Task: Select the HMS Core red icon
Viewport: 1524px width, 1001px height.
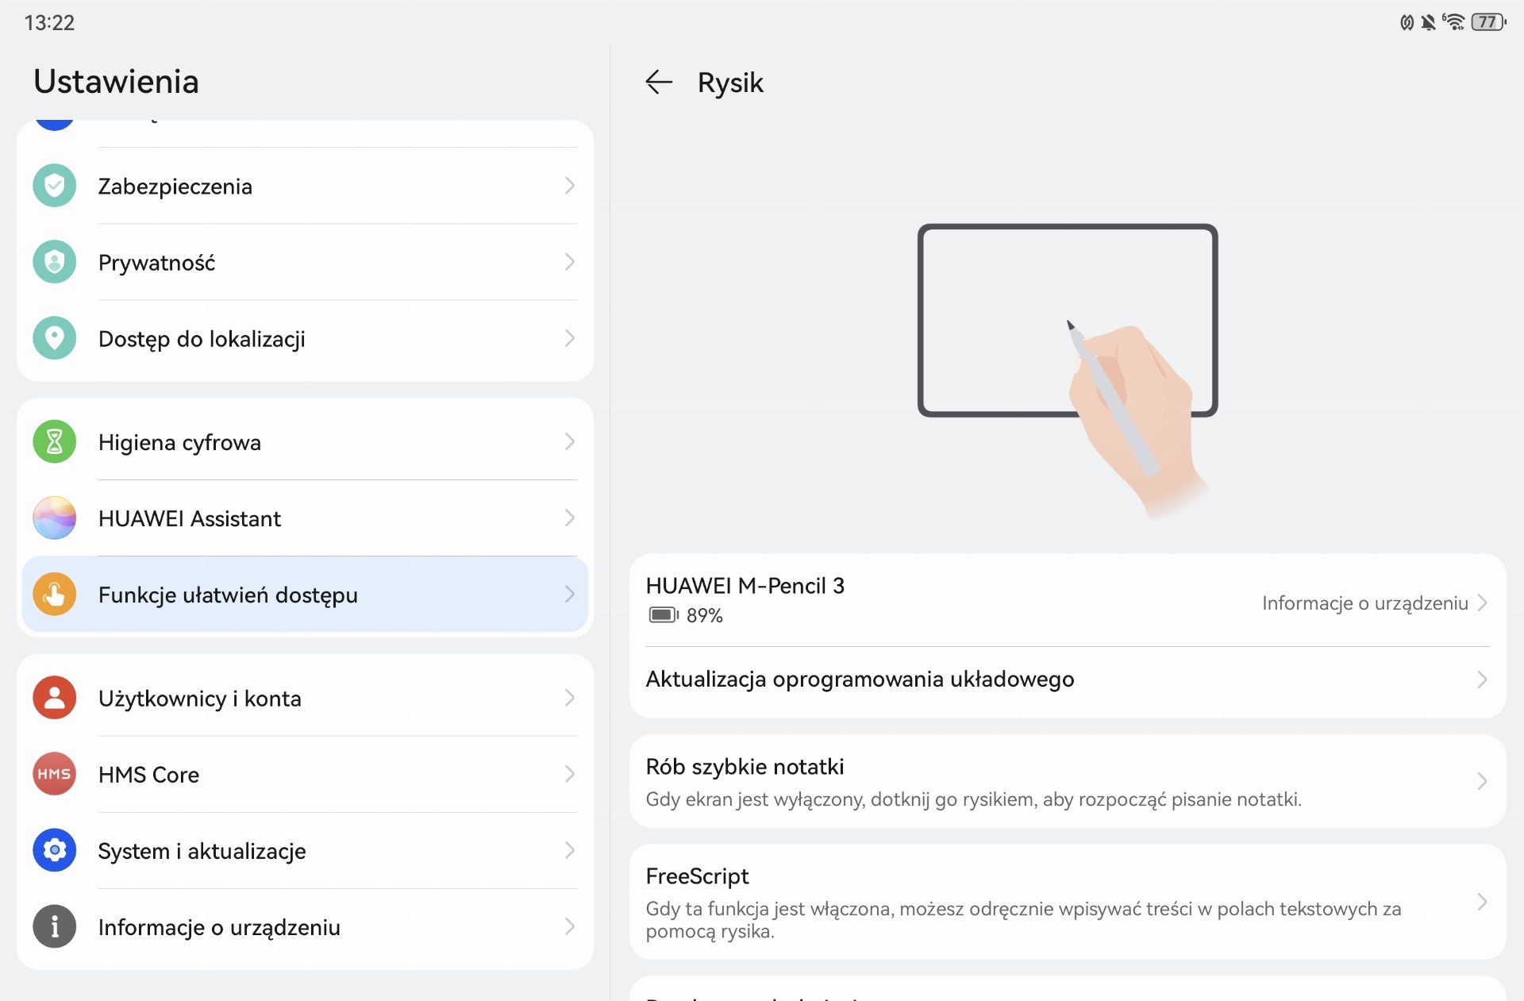Action: [x=55, y=774]
